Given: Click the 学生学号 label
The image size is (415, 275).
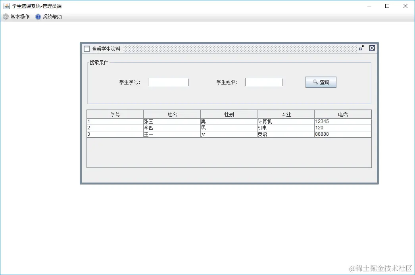Looking at the screenshot, I should 130,82.
